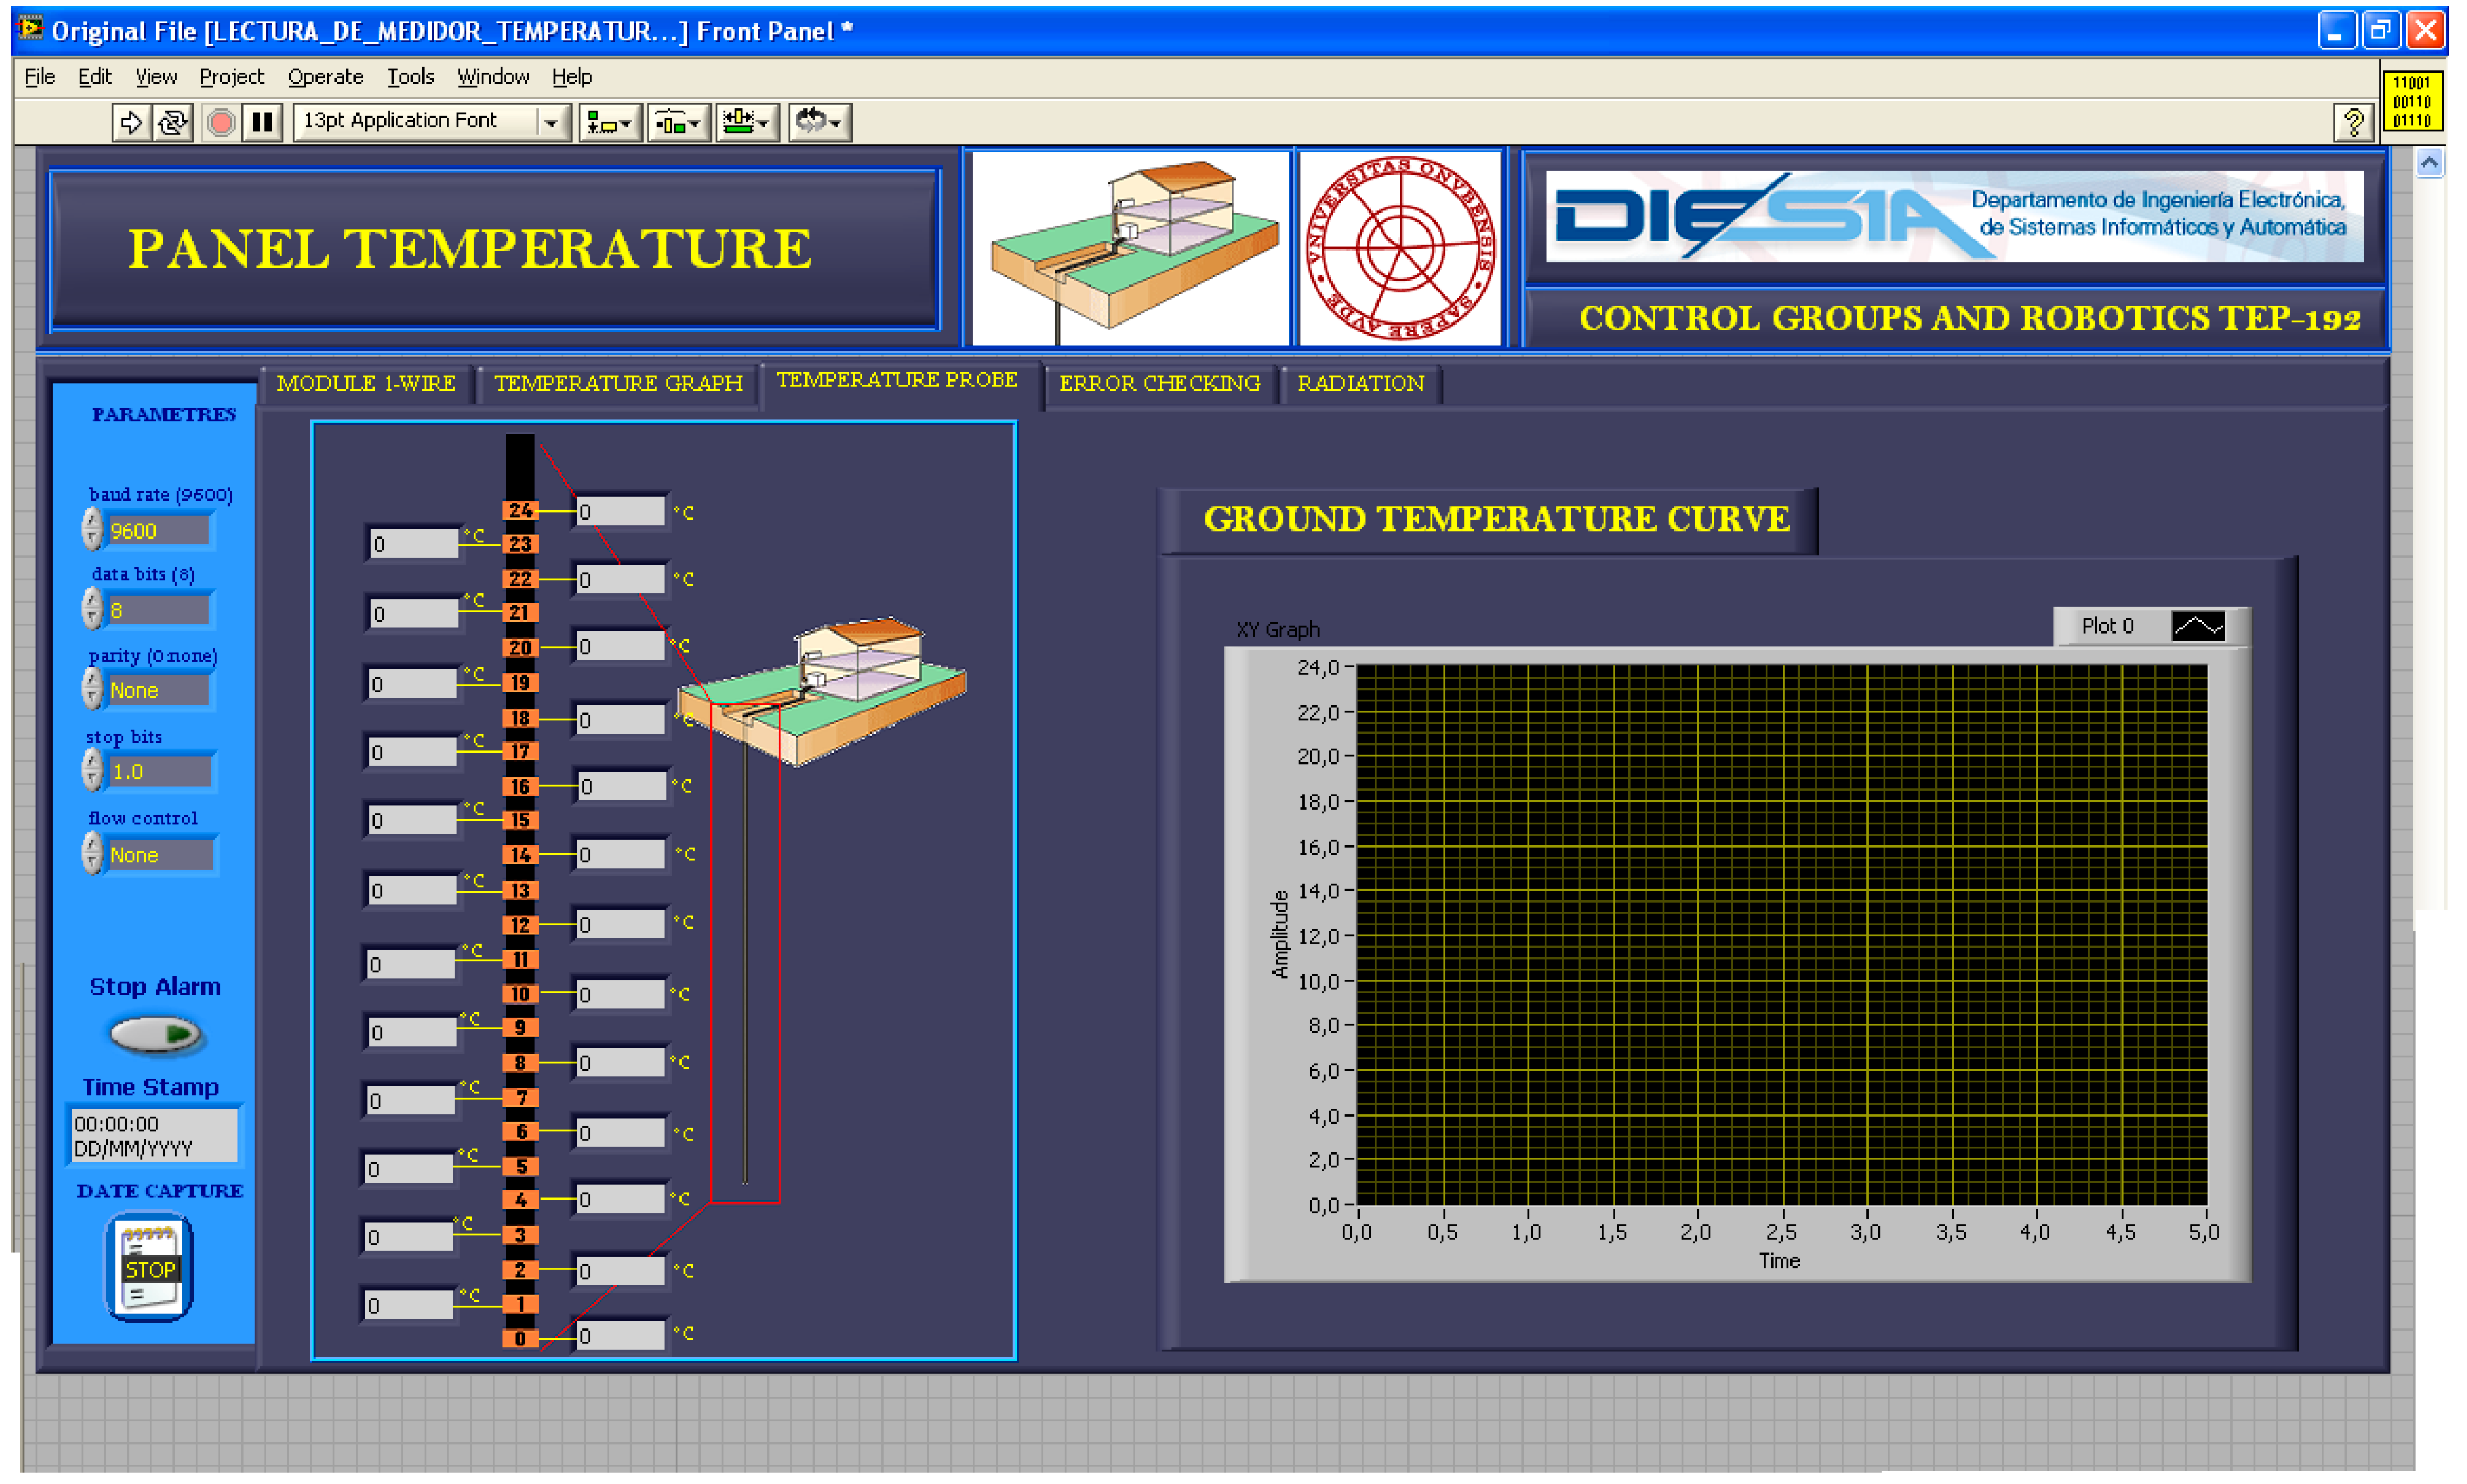Toggle the Stop Alarm switch
This screenshot has height=1484, width=2467.
157,1033
